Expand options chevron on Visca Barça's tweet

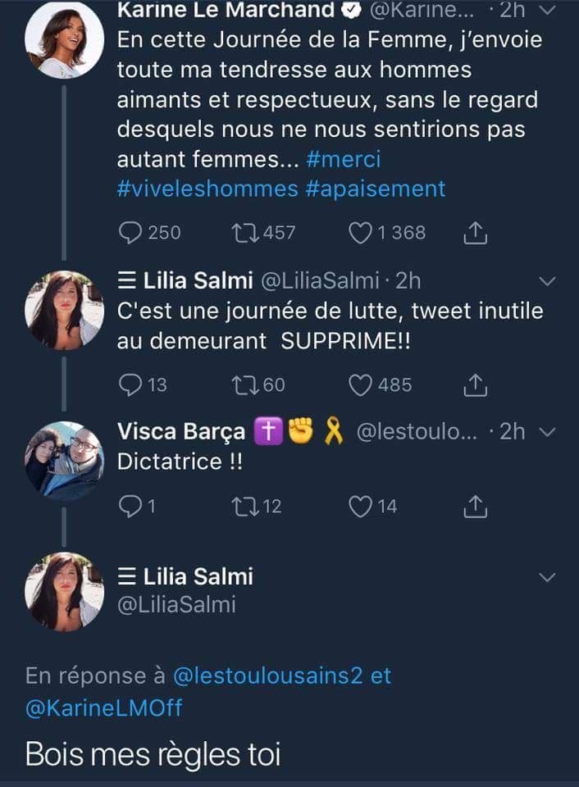pos(548,432)
